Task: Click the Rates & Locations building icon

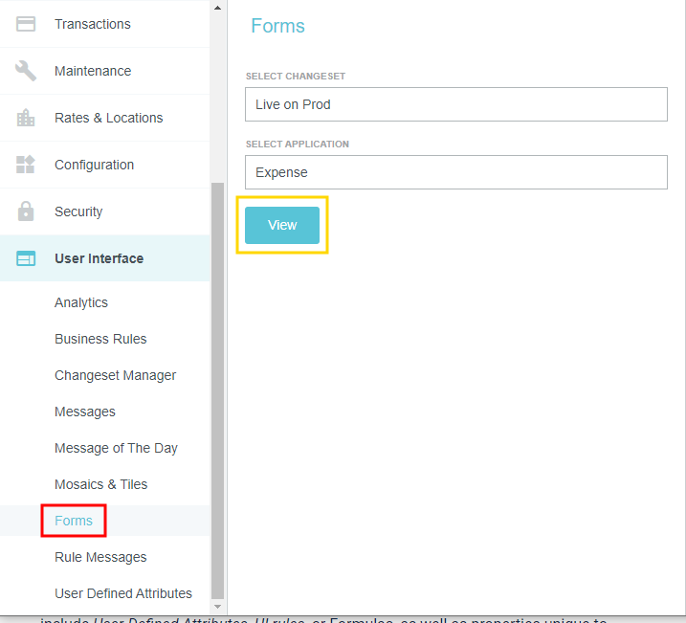Action: click(26, 118)
